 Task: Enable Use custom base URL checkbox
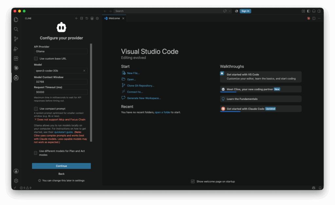click(x=36, y=59)
